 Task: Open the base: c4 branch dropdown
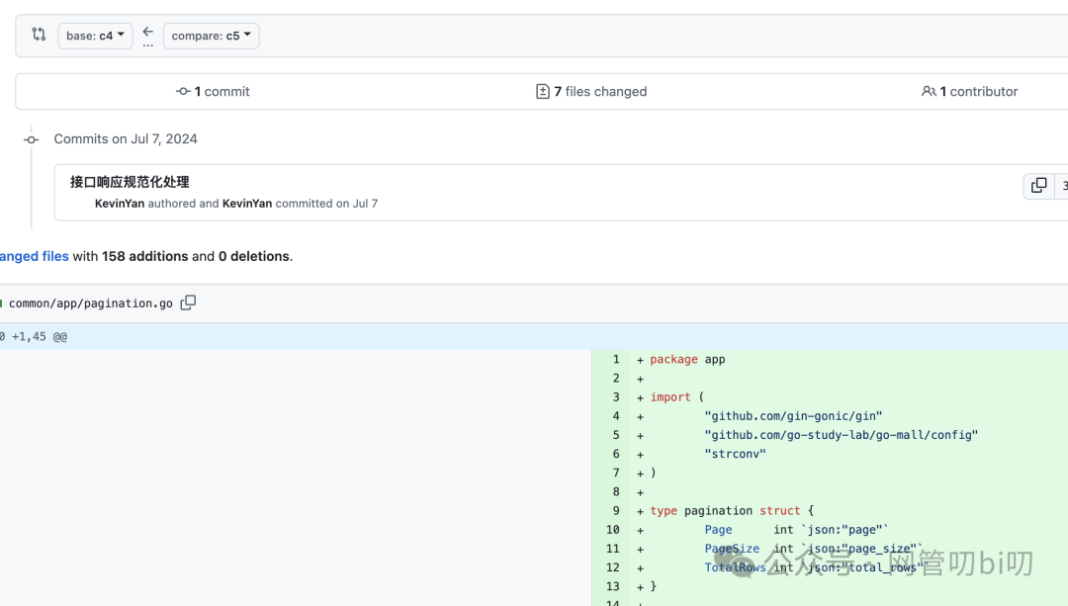pos(95,36)
